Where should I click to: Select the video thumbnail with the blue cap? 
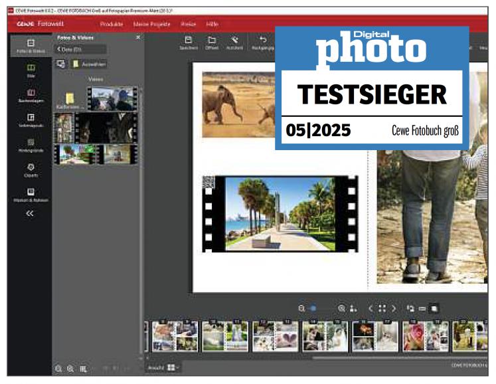(x=112, y=98)
